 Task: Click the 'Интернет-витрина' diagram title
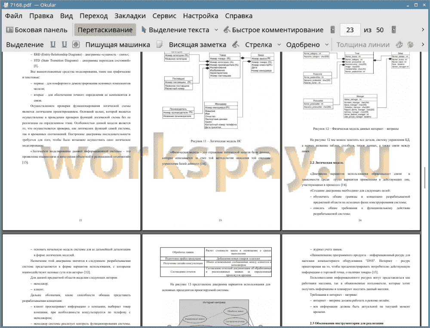214,302
